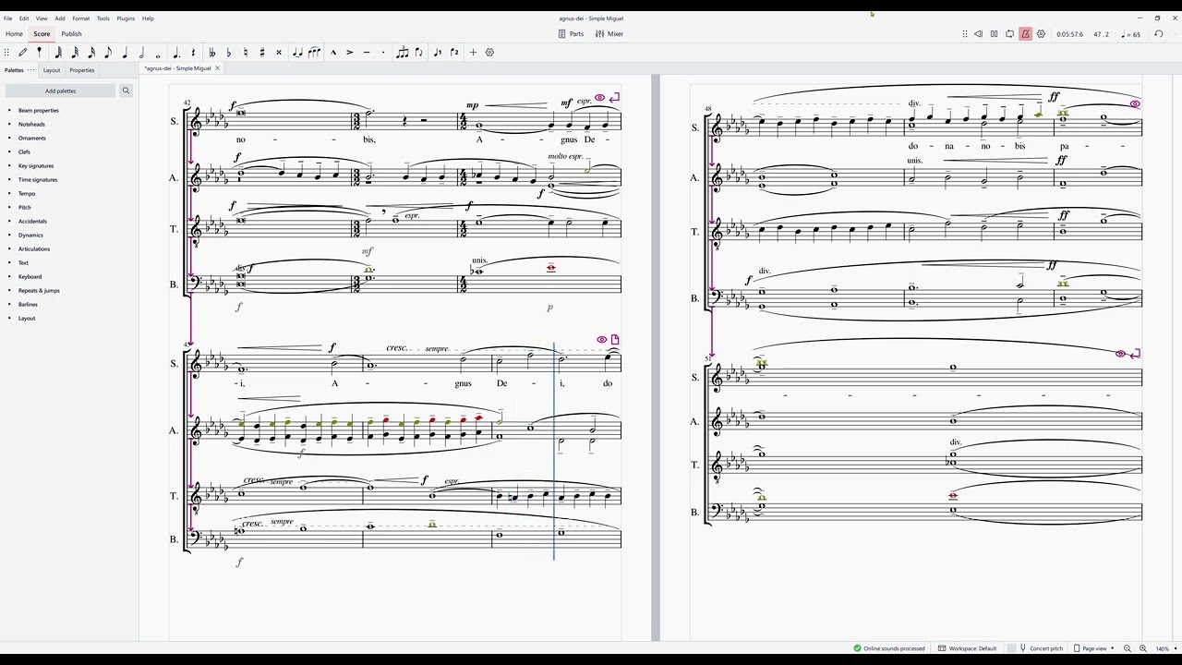Image resolution: width=1182 pixels, height=665 pixels.
Task: Open the Mixer panel
Action: coord(609,34)
